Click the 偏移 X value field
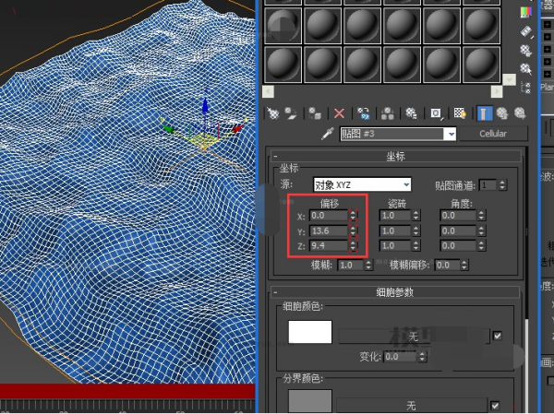The width and height of the screenshot is (554, 414). pyautogui.click(x=329, y=215)
